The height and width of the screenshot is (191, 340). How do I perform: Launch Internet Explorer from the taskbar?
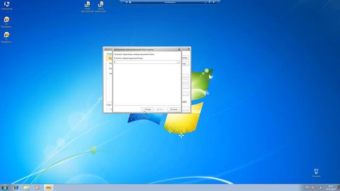[15, 187]
